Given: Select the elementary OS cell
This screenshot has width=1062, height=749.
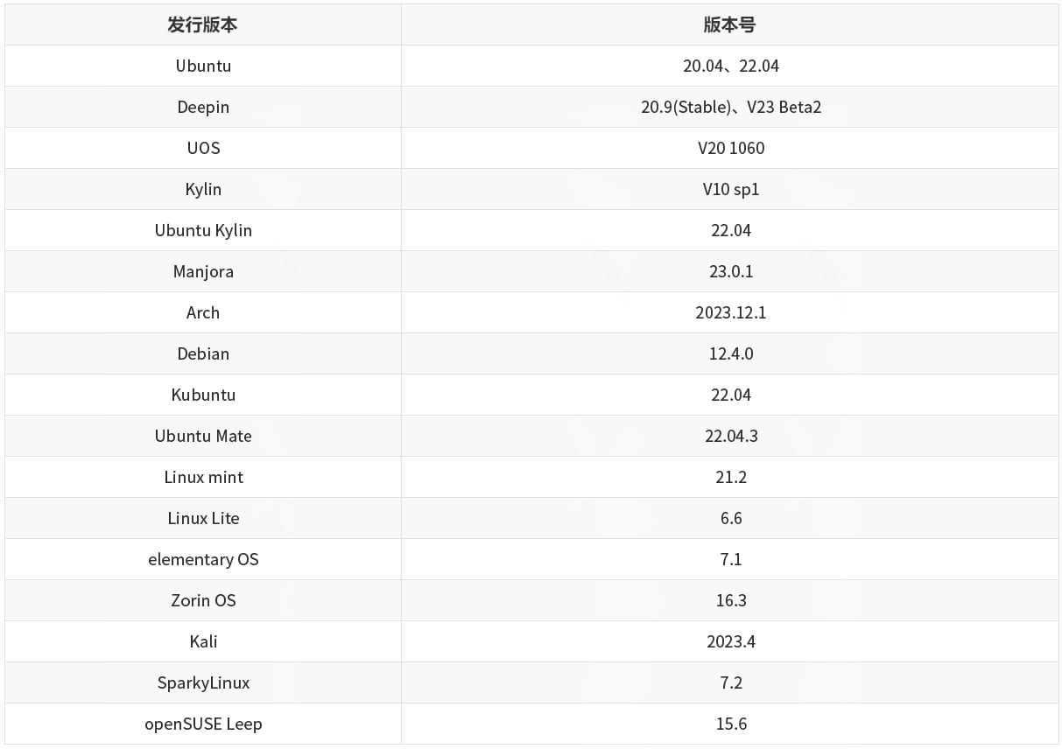Looking at the screenshot, I should point(203,559).
